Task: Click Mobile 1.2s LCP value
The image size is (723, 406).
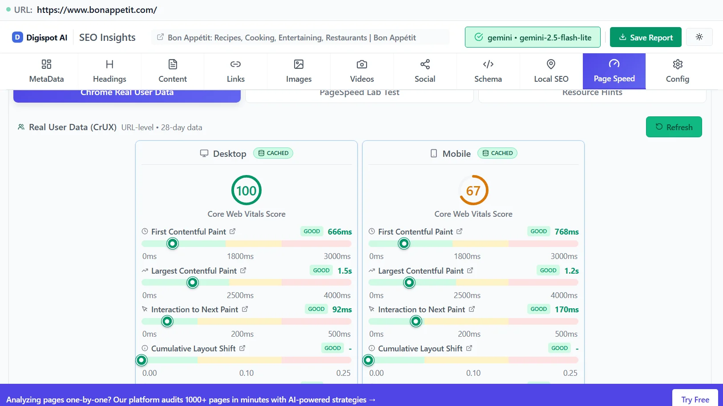Action: [572, 271]
